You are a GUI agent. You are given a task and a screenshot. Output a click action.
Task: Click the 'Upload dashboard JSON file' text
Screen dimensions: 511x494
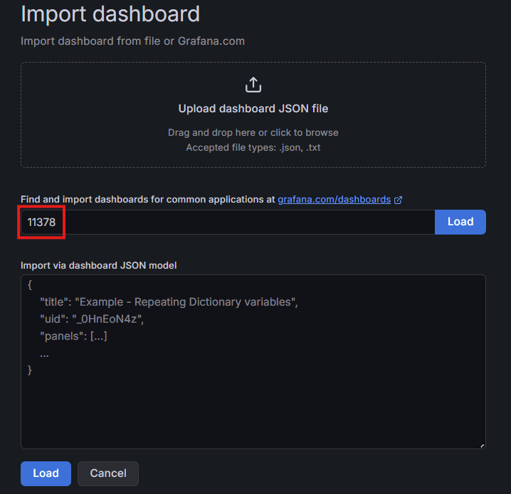pos(253,108)
